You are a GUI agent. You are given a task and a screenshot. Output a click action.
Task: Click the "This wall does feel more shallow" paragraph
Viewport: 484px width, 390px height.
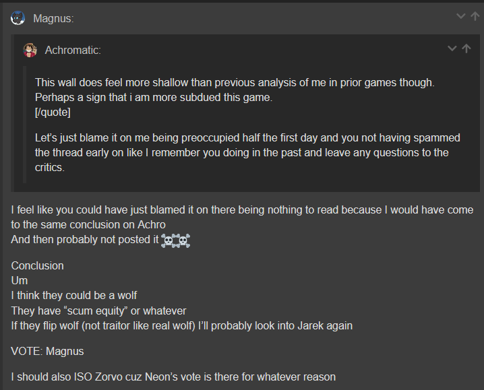tap(235, 90)
